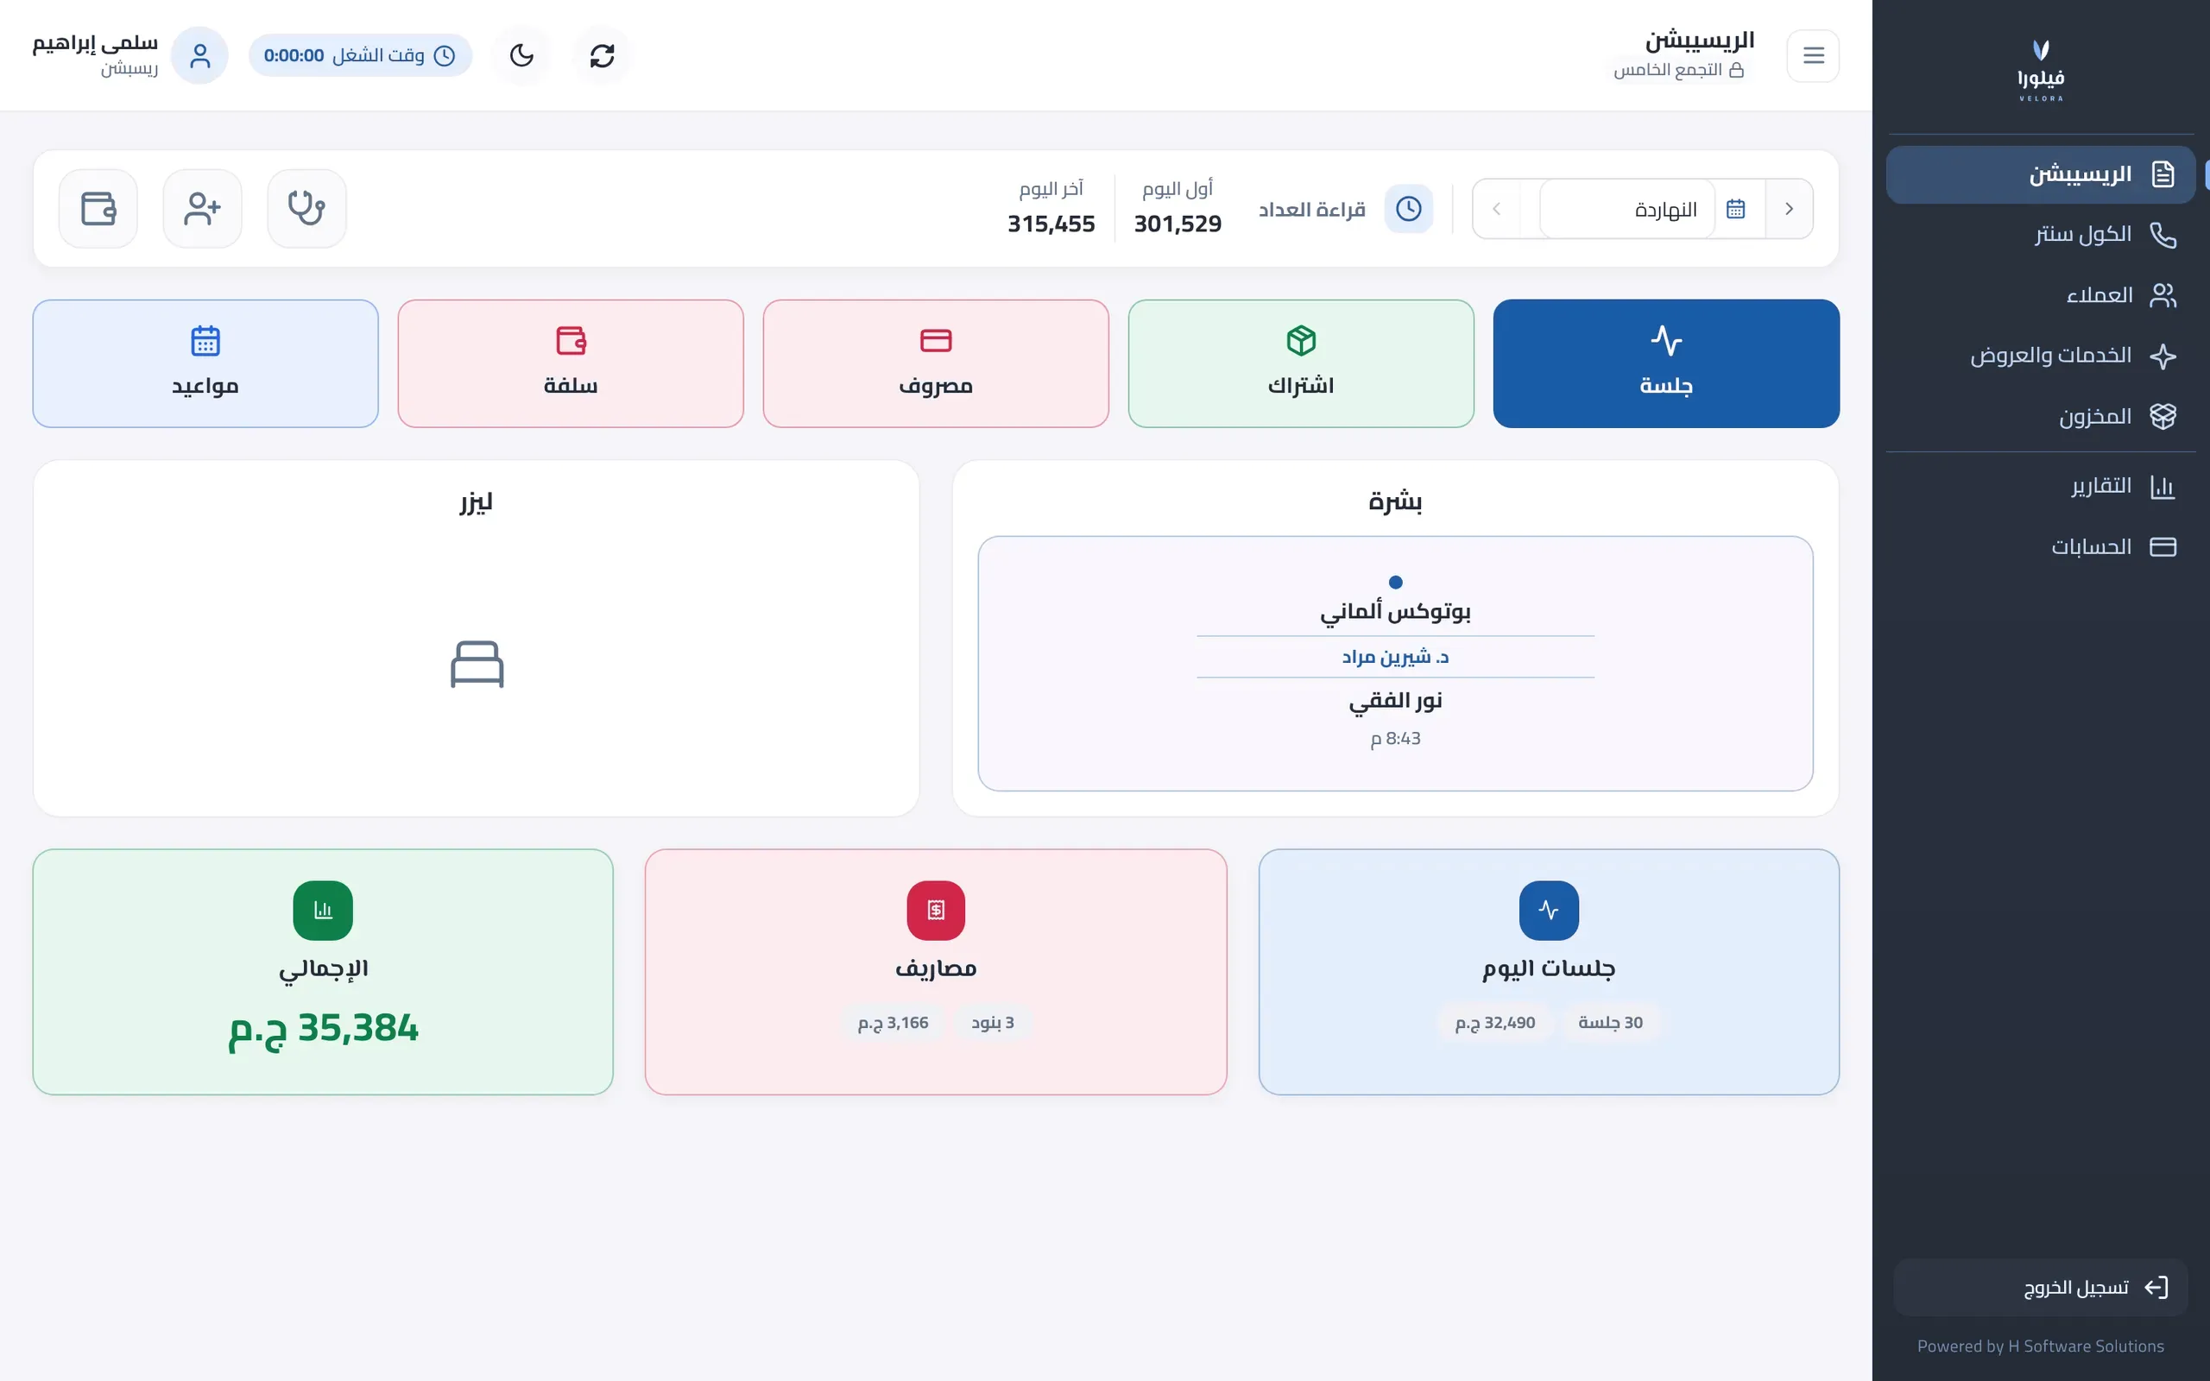Open the user profile avatar icon
The width and height of the screenshot is (2210, 1381).
pos(200,56)
